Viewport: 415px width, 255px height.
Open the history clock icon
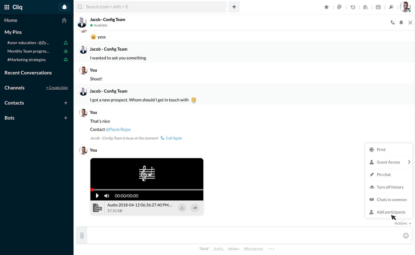[x=353, y=7]
